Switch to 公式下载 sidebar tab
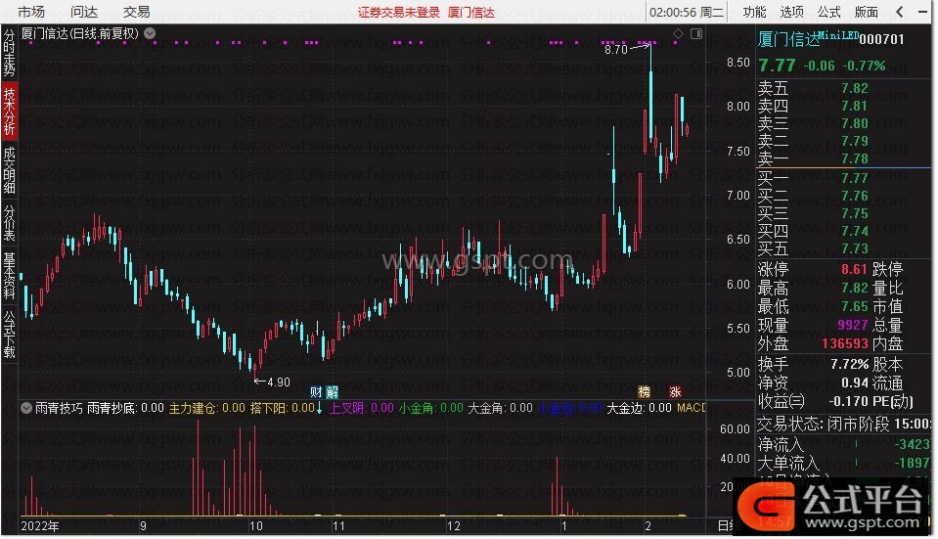The width and height of the screenshot is (938, 539). pyautogui.click(x=9, y=335)
